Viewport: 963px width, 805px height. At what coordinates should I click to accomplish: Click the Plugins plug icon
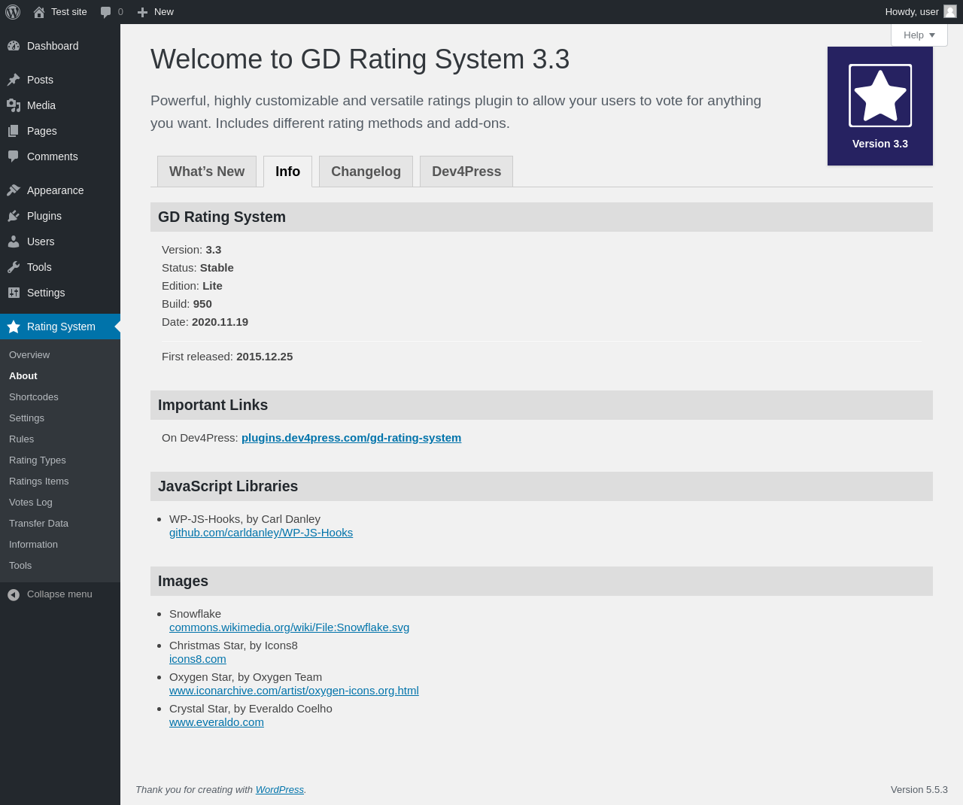pos(14,216)
